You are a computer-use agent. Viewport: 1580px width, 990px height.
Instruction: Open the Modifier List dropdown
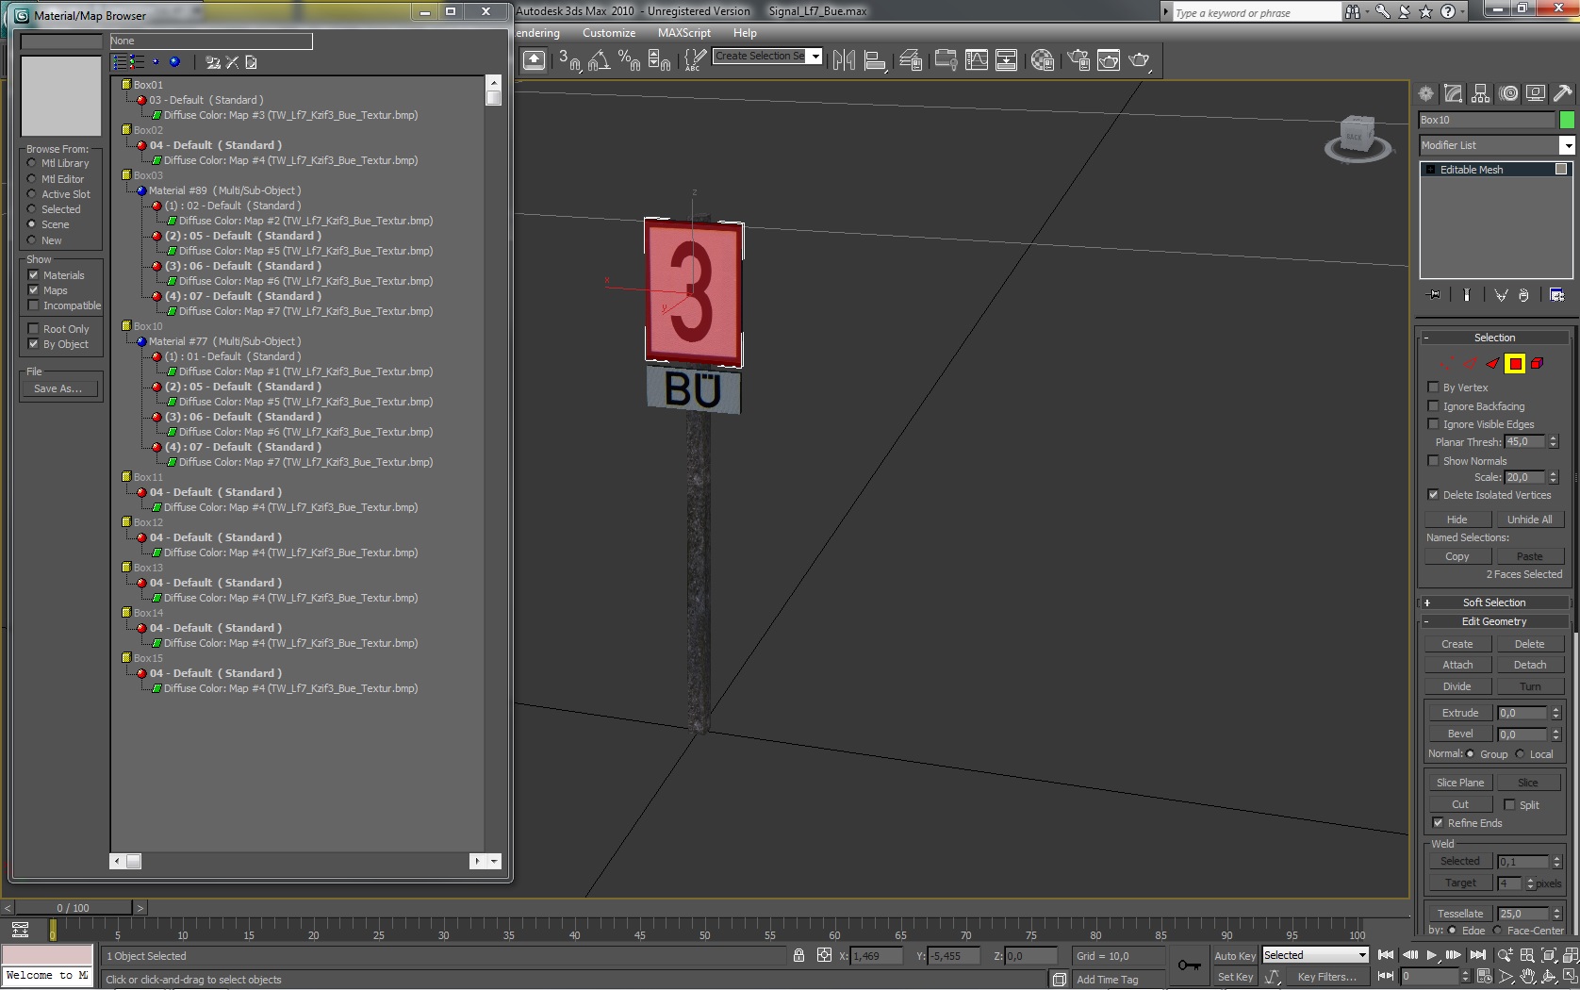1567,145
